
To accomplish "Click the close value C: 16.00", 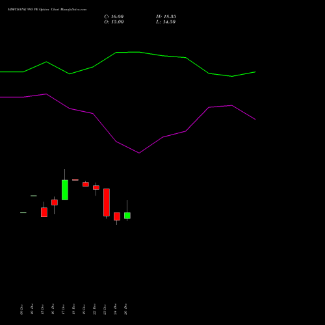I will pyautogui.click(x=114, y=17).
